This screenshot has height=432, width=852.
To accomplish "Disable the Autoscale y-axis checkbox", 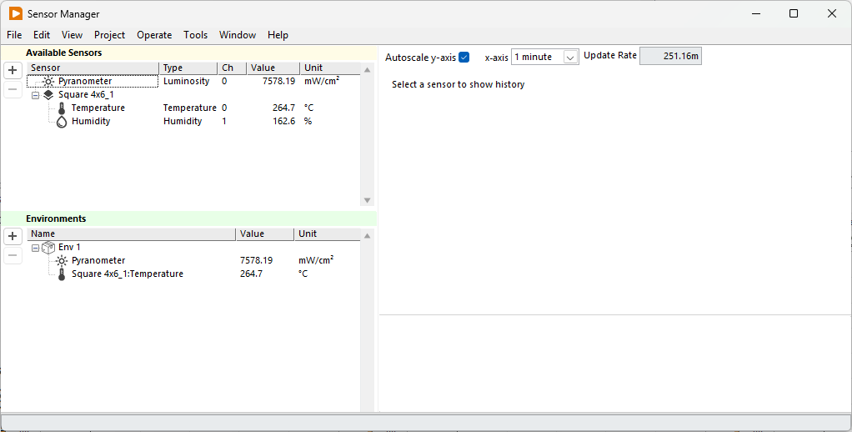I will point(464,58).
